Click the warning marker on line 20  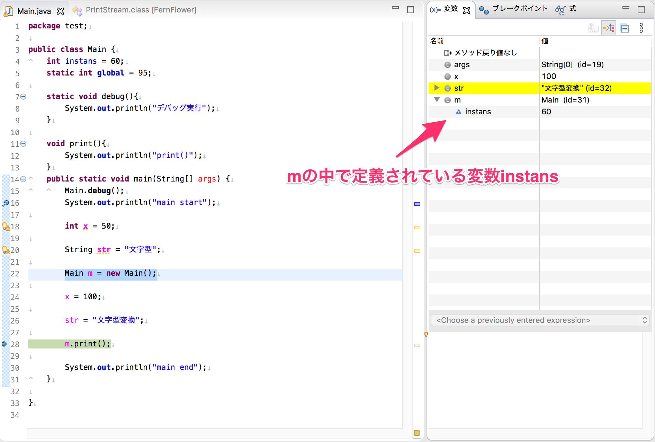pyautogui.click(x=6, y=250)
